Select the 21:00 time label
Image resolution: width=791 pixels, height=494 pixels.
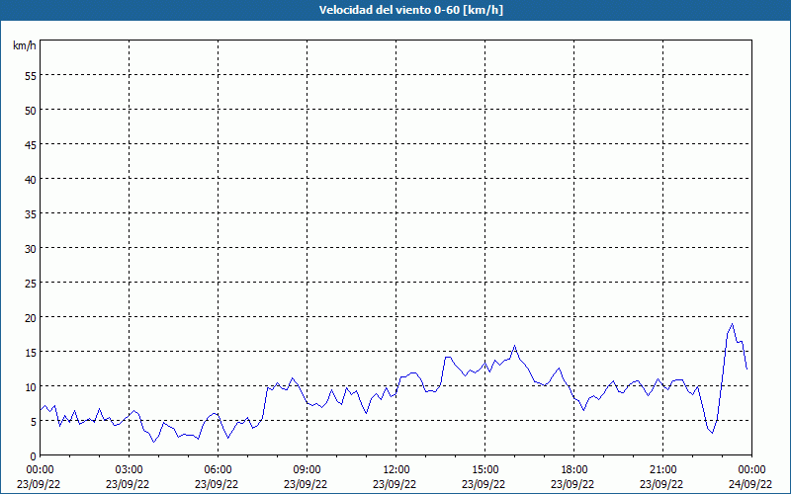tap(662, 469)
